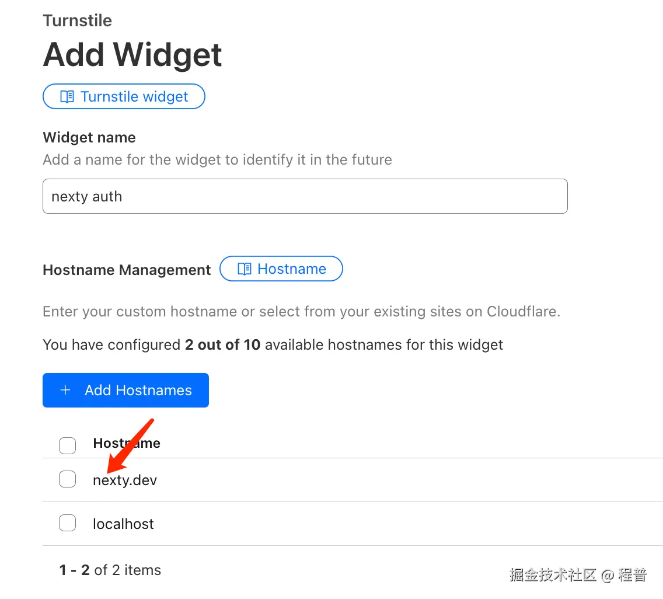Click the Widget name field label
Image resolution: width=663 pixels, height=599 pixels.
click(x=89, y=137)
